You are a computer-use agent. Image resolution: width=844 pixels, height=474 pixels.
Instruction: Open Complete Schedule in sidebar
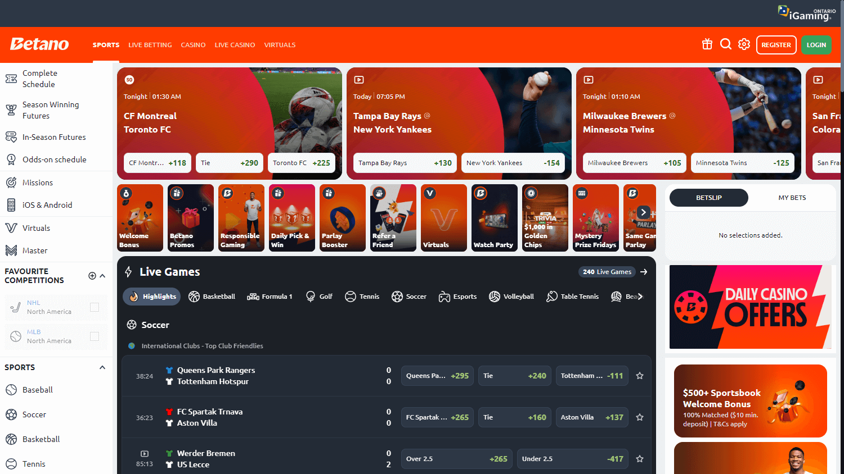click(56, 79)
